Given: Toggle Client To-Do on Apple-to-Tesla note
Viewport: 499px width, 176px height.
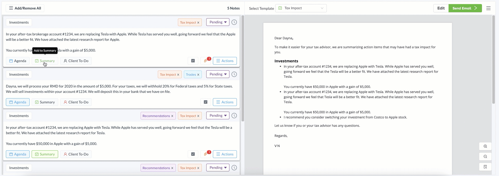Looking at the screenshot, I should [x=76, y=154].
